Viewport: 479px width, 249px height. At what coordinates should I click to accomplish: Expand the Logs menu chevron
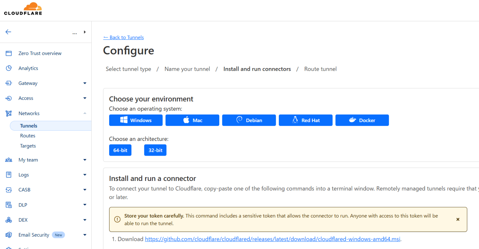85,175
